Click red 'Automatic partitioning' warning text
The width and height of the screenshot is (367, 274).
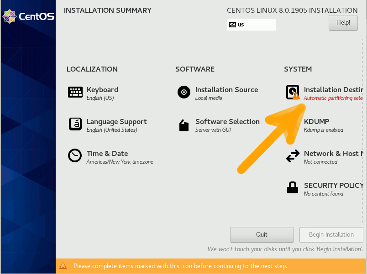(x=334, y=98)
